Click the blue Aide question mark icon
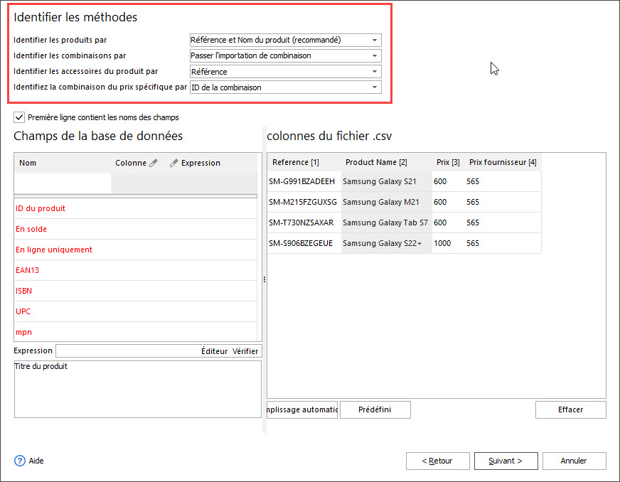 pyautogui.click(x=20, y=461)
